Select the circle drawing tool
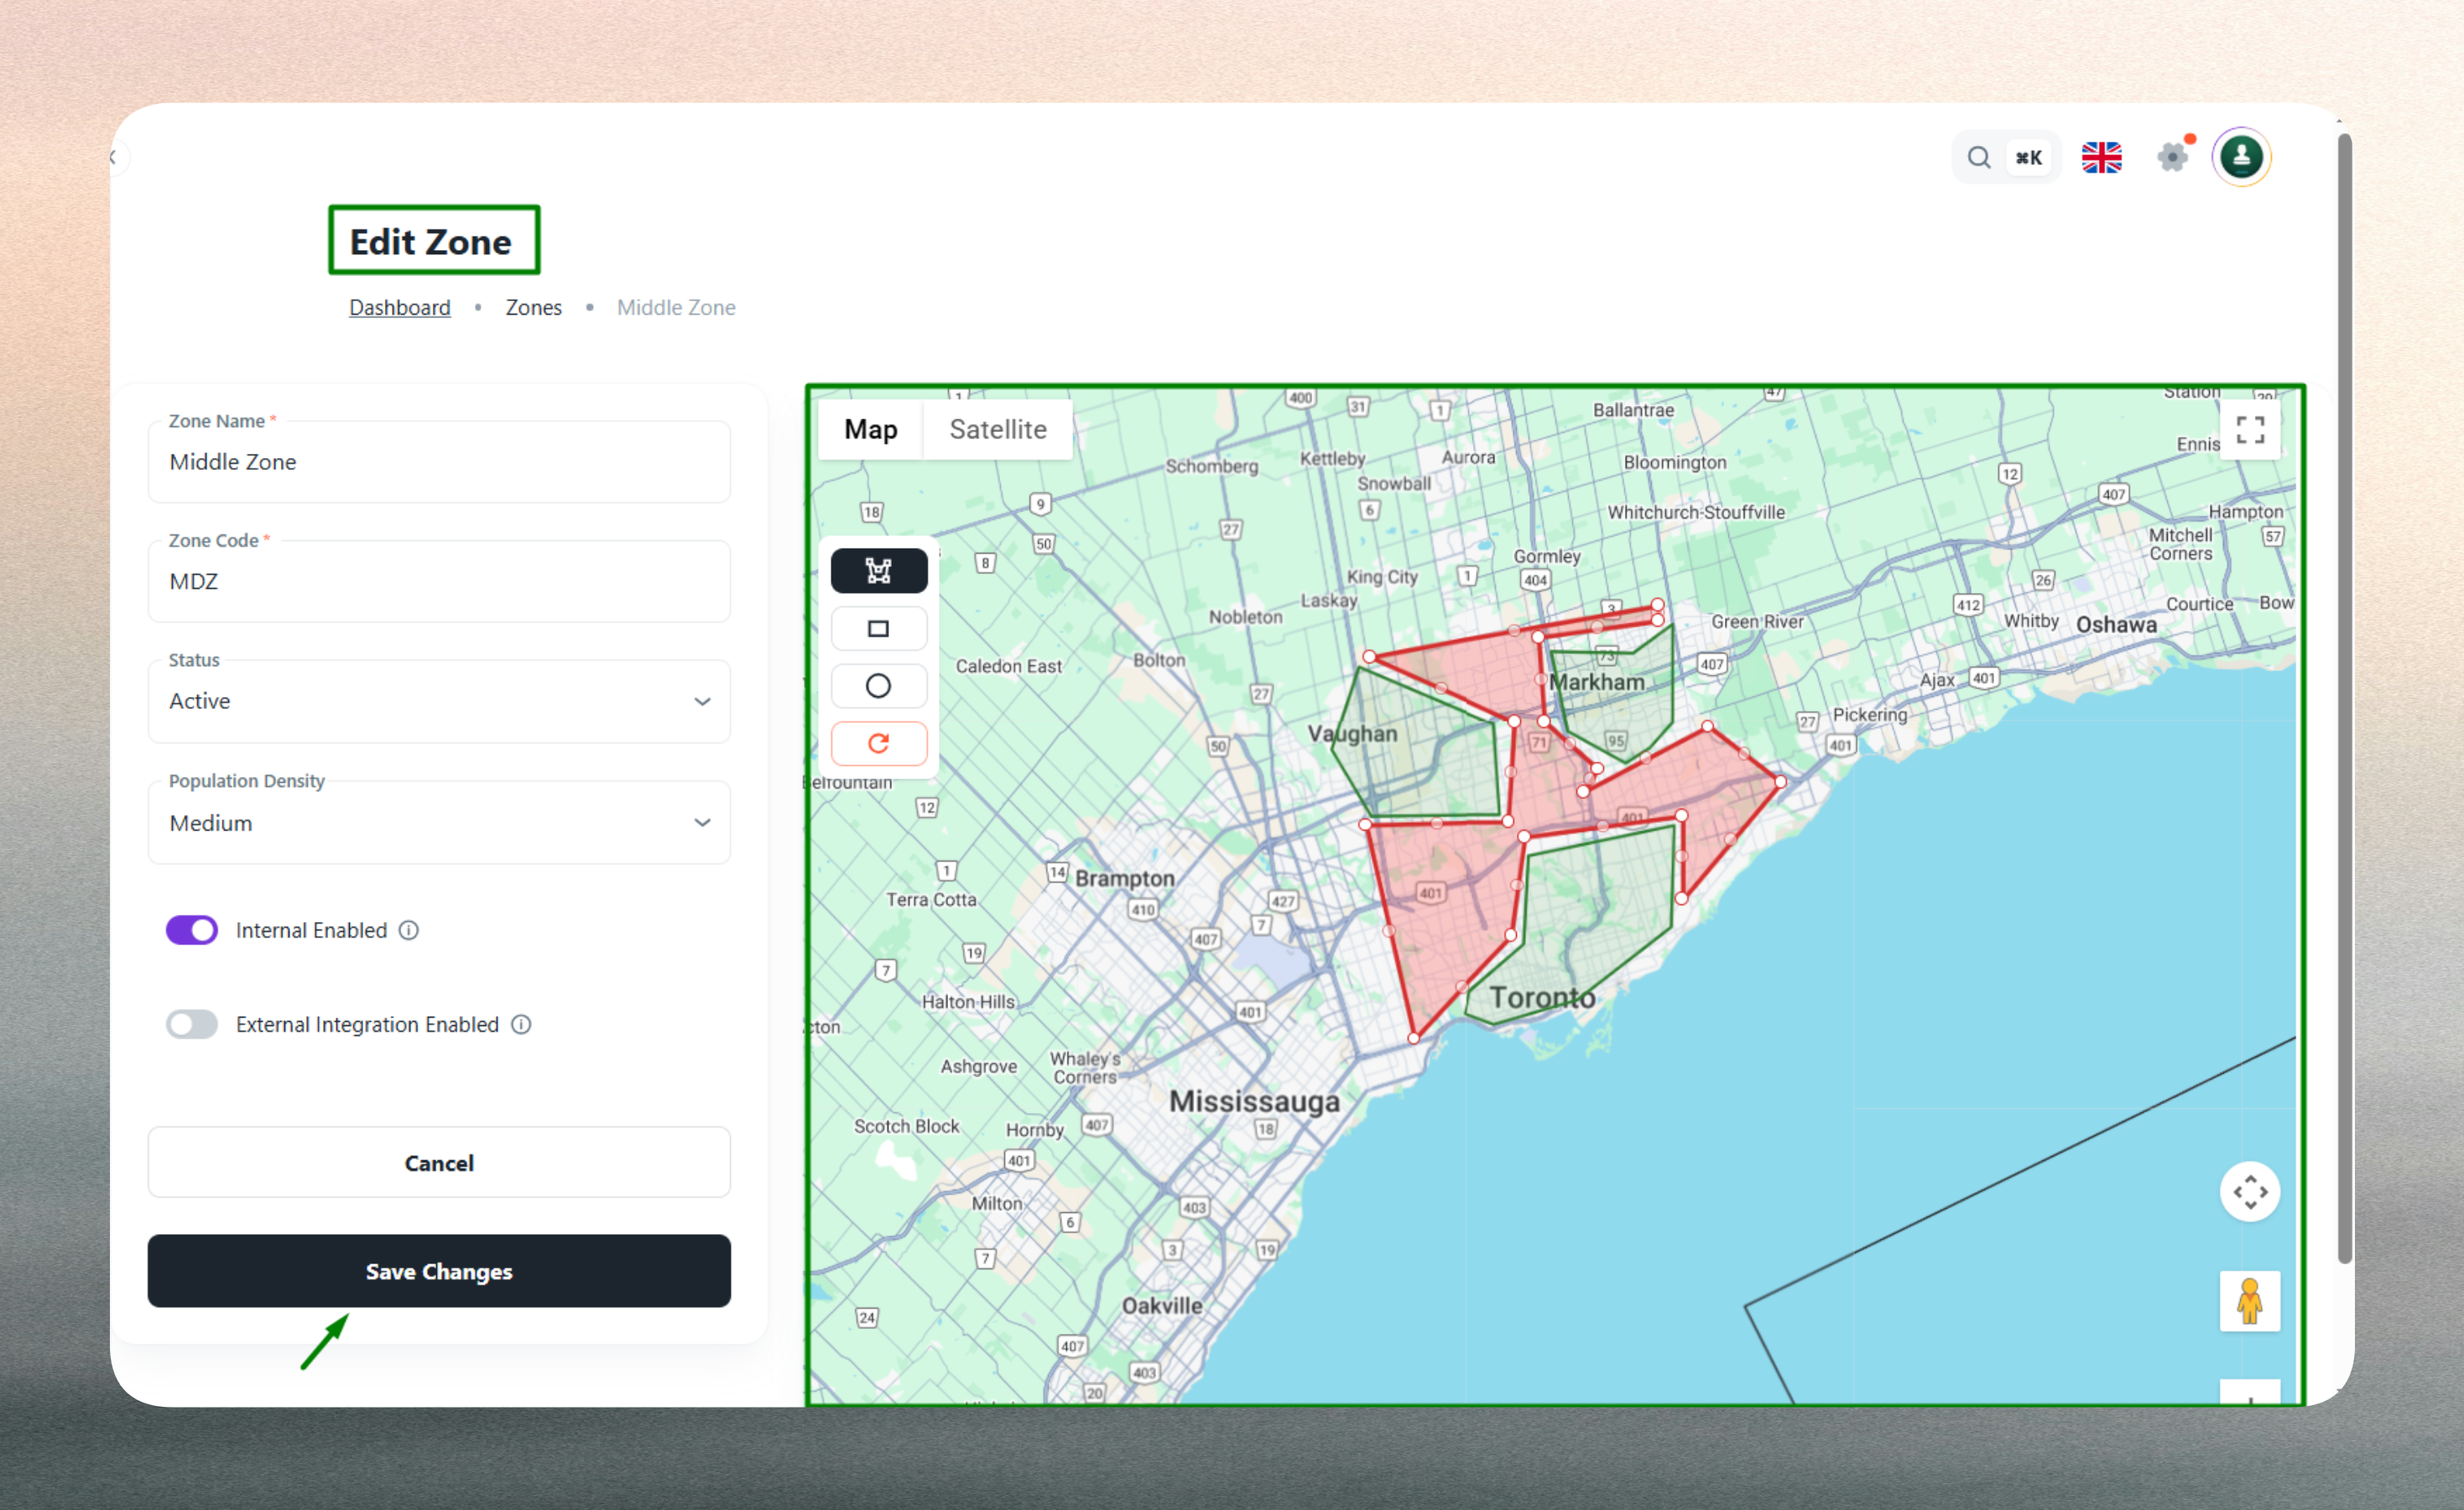Screen dimensions: 2464x1510 point(878,686)
